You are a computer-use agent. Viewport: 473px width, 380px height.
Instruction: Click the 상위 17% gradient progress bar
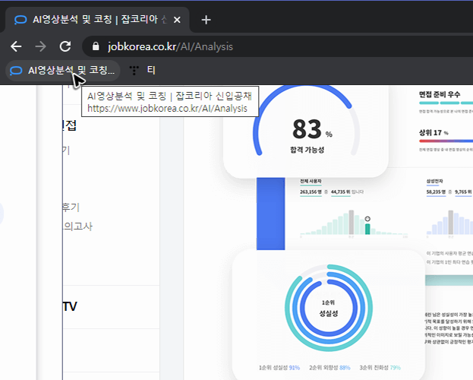coord(446,141)
